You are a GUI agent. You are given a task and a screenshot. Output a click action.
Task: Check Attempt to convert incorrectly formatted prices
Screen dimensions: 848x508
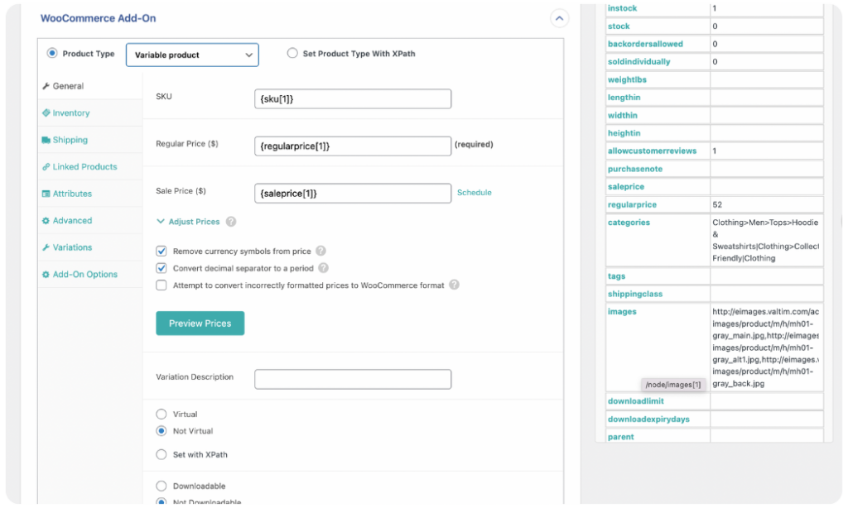tap(161, 285)
